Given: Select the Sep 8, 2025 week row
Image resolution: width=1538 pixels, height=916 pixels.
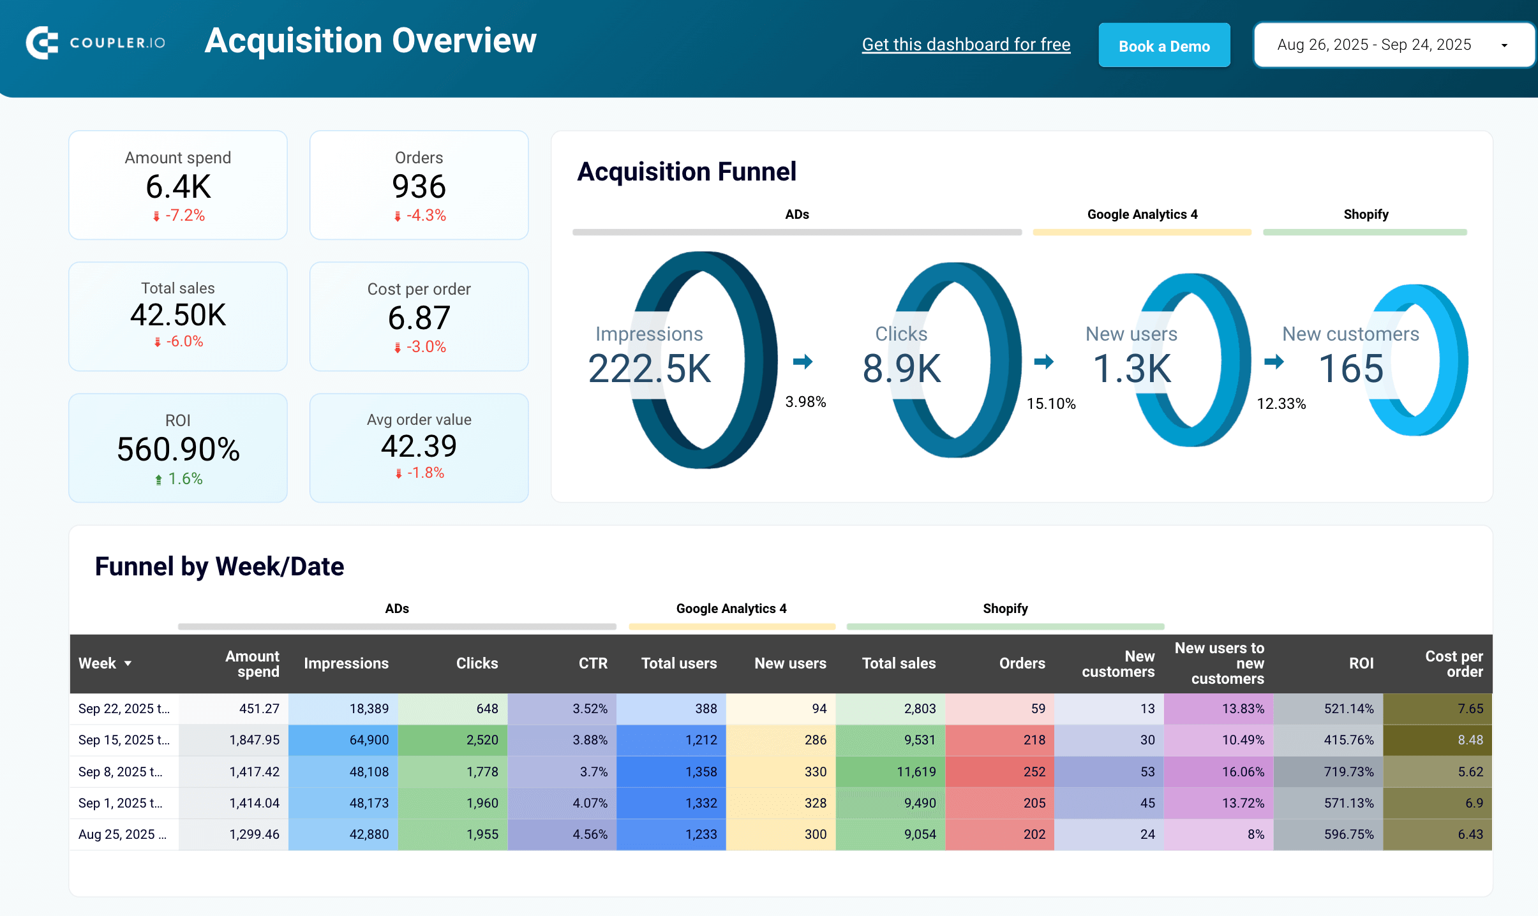Looking at the screenshot, I should 121,772.
